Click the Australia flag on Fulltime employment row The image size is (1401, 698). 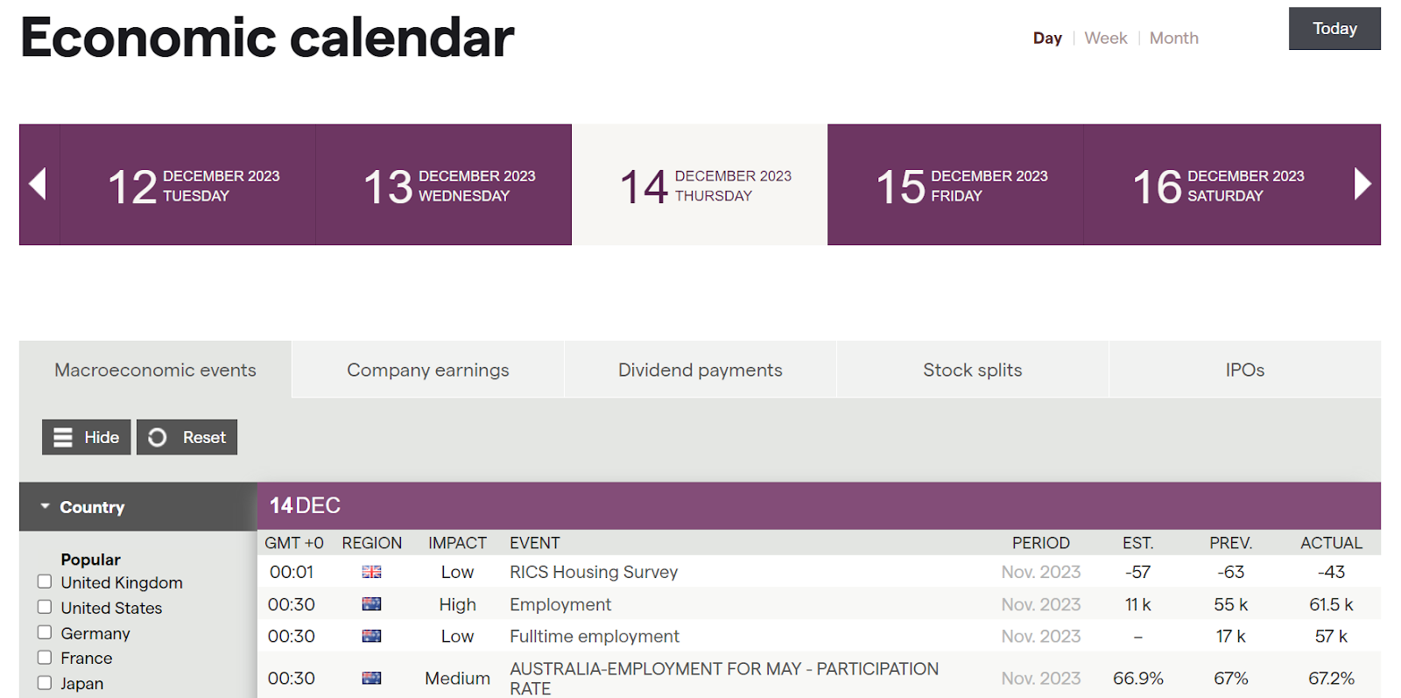pyautogui.click(x=372, y=637)
